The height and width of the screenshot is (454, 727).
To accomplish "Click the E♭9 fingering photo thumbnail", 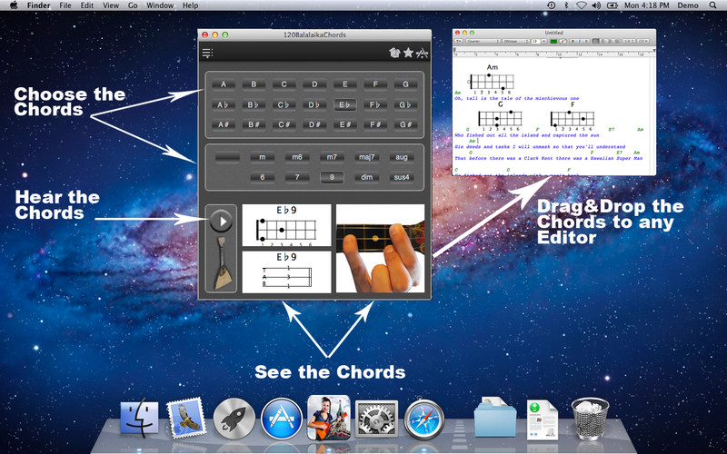I will (x=380, y=249).
